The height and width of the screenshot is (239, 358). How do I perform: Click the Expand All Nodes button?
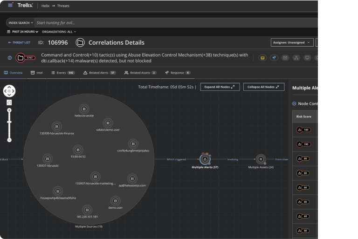pos(220,87)
